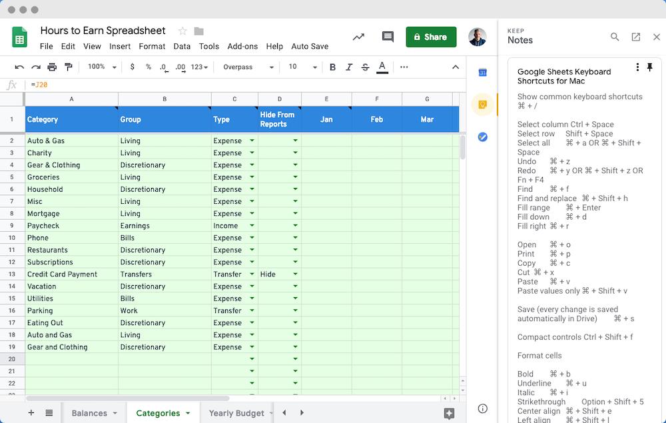Click the Explore button
This screenshot has height=423, width=666.
pos(449,413)
